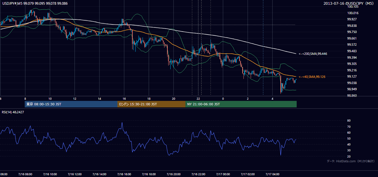The height and width of the screenshot is (177, 378).
Task: Click price axis label 99.127
Action: [352, 76]
